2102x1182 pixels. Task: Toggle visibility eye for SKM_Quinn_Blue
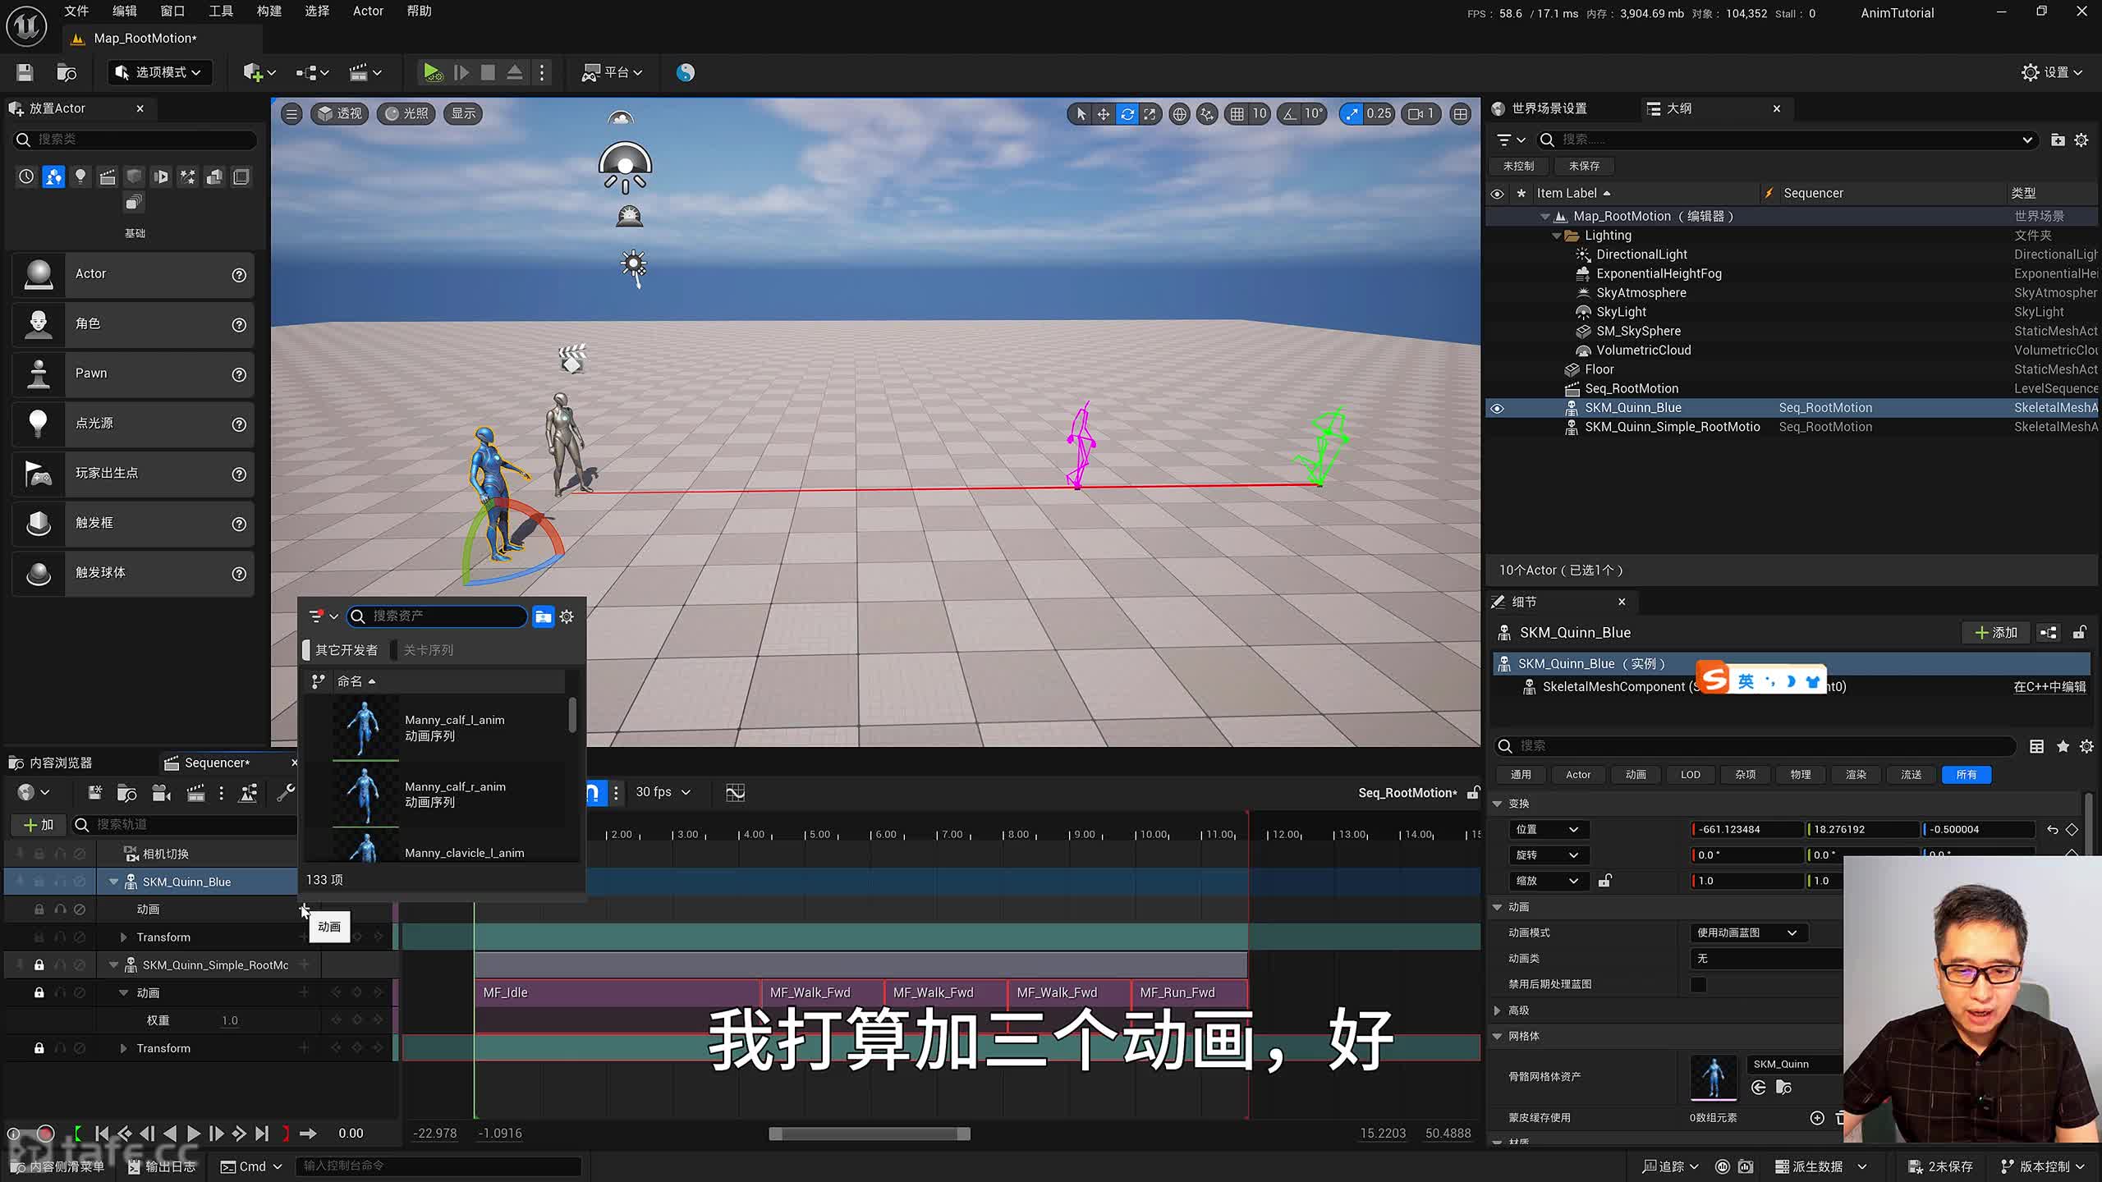(x=1497, y=408)
